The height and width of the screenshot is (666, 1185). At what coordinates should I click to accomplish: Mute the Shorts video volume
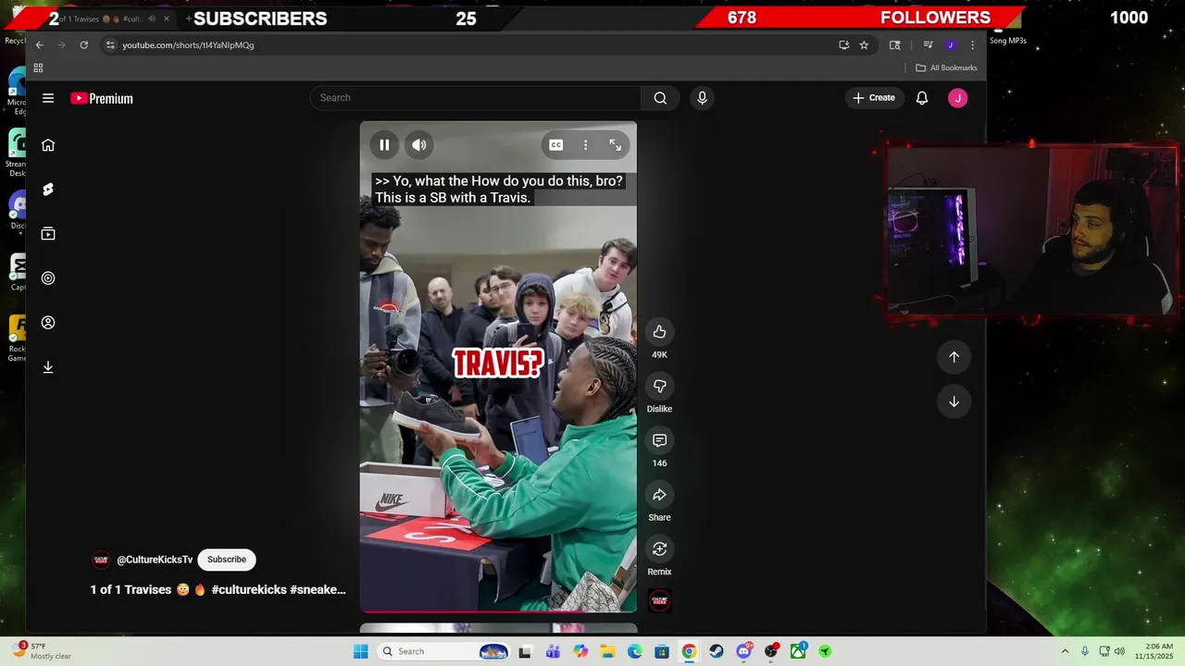point(419,145)
